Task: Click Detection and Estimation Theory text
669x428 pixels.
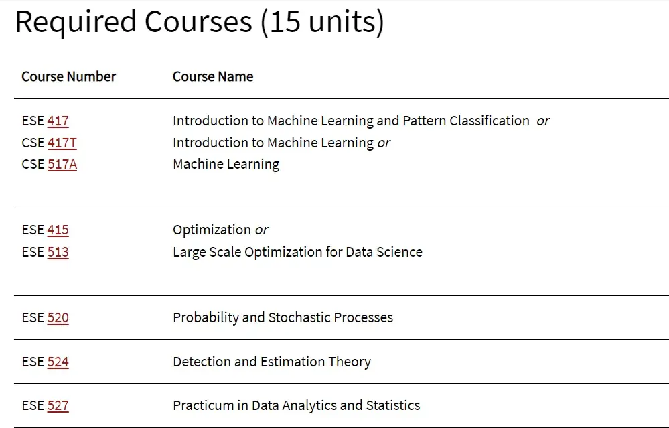Action: pos(272,362)
